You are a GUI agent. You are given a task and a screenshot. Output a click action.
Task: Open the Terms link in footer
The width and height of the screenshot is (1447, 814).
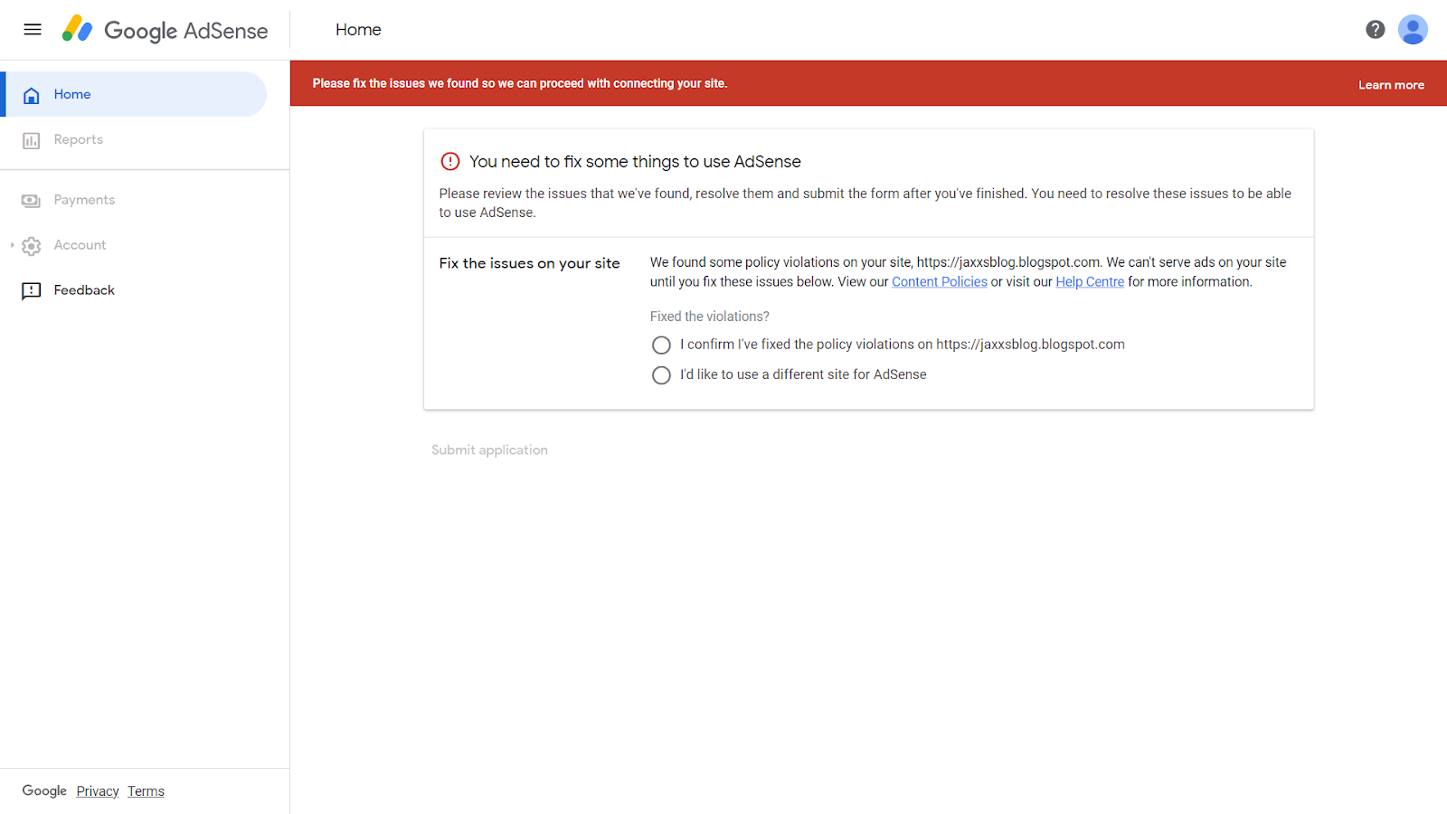tap(146, 791)
